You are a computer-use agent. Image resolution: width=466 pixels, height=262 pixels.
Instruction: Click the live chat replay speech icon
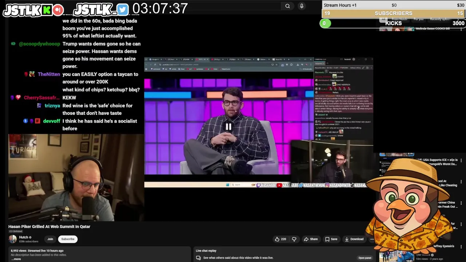pos(198,258)
